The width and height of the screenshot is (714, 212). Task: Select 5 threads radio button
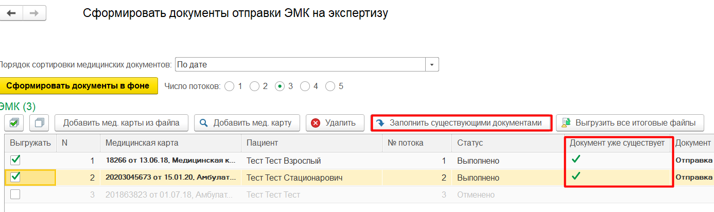coord(330,86)
